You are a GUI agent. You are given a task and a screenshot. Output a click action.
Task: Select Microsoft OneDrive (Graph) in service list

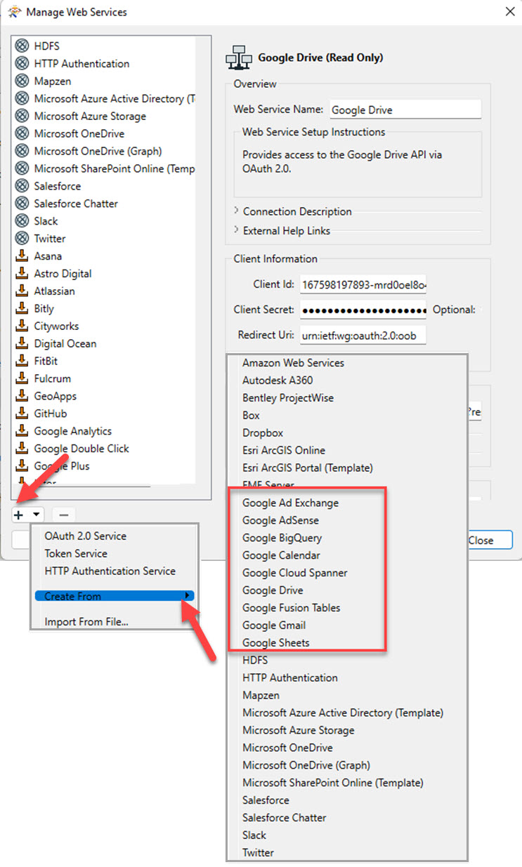pyautogui.click(x=98, y=151)
